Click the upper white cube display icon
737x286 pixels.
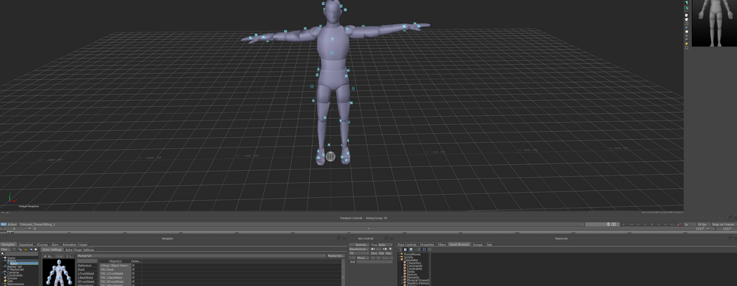click(687, 15)
